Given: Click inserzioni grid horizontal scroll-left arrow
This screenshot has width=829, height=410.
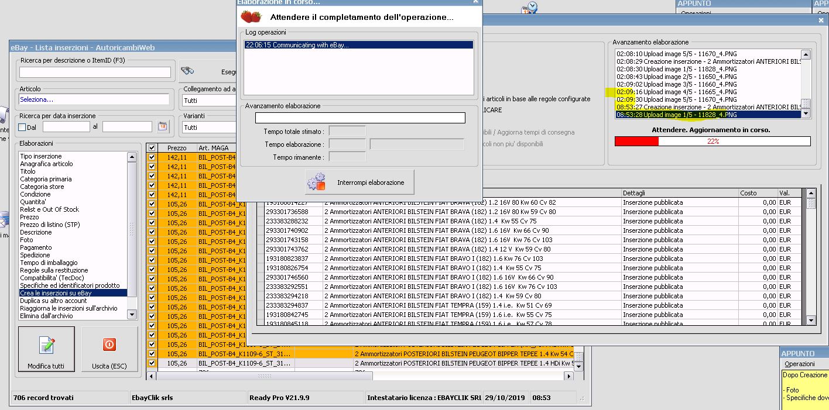Looking at the screenshot, I should [x=152, y=375].
